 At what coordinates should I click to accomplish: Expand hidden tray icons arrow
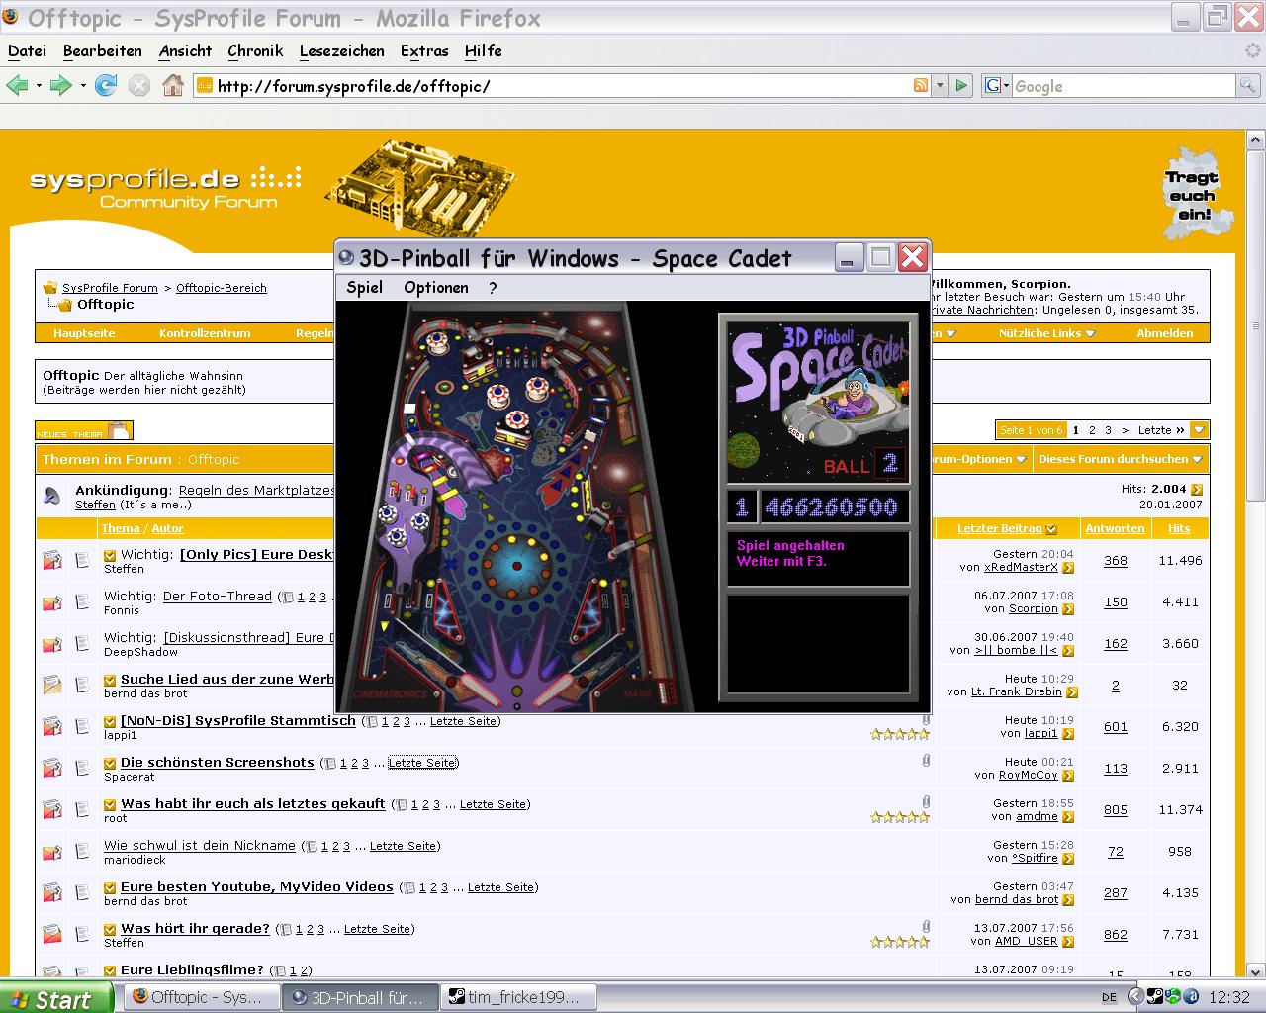click(x=1137, y=997)
